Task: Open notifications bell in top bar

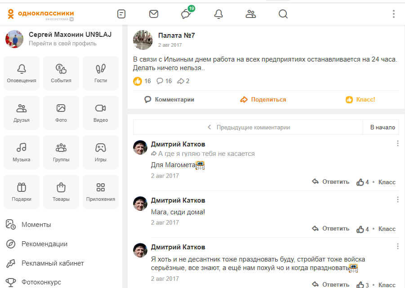Action: click(218, 14)
